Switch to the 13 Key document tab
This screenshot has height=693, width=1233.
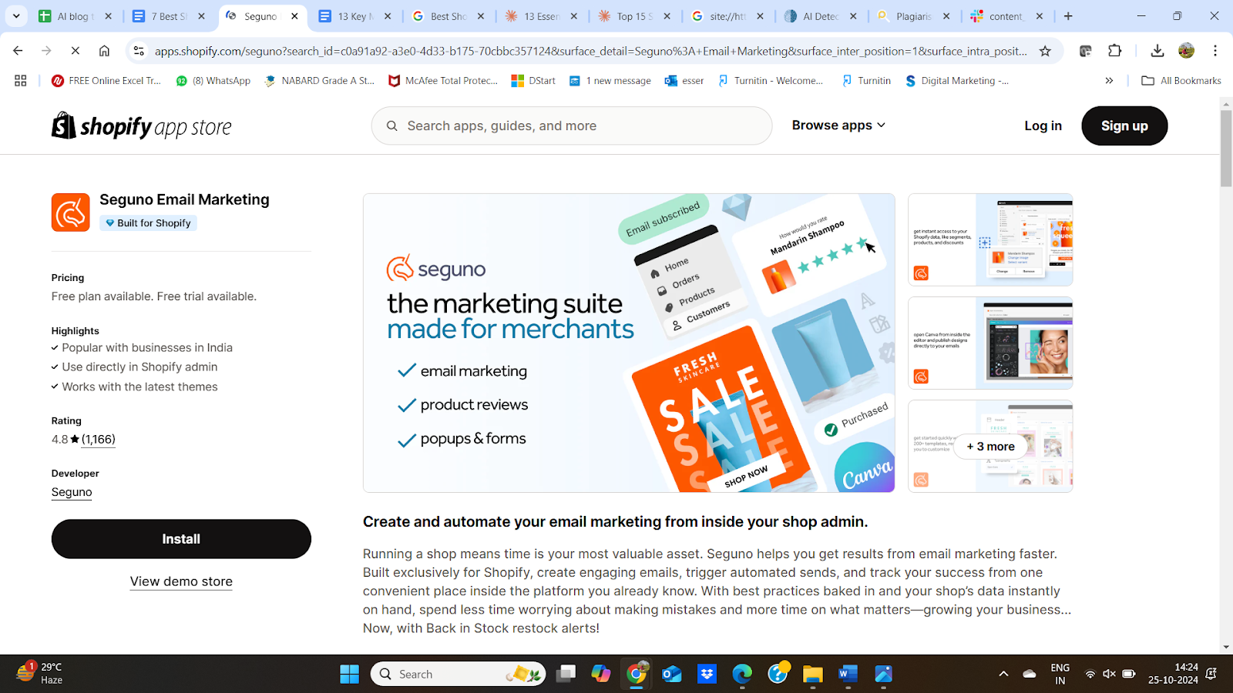click(354, 16)
